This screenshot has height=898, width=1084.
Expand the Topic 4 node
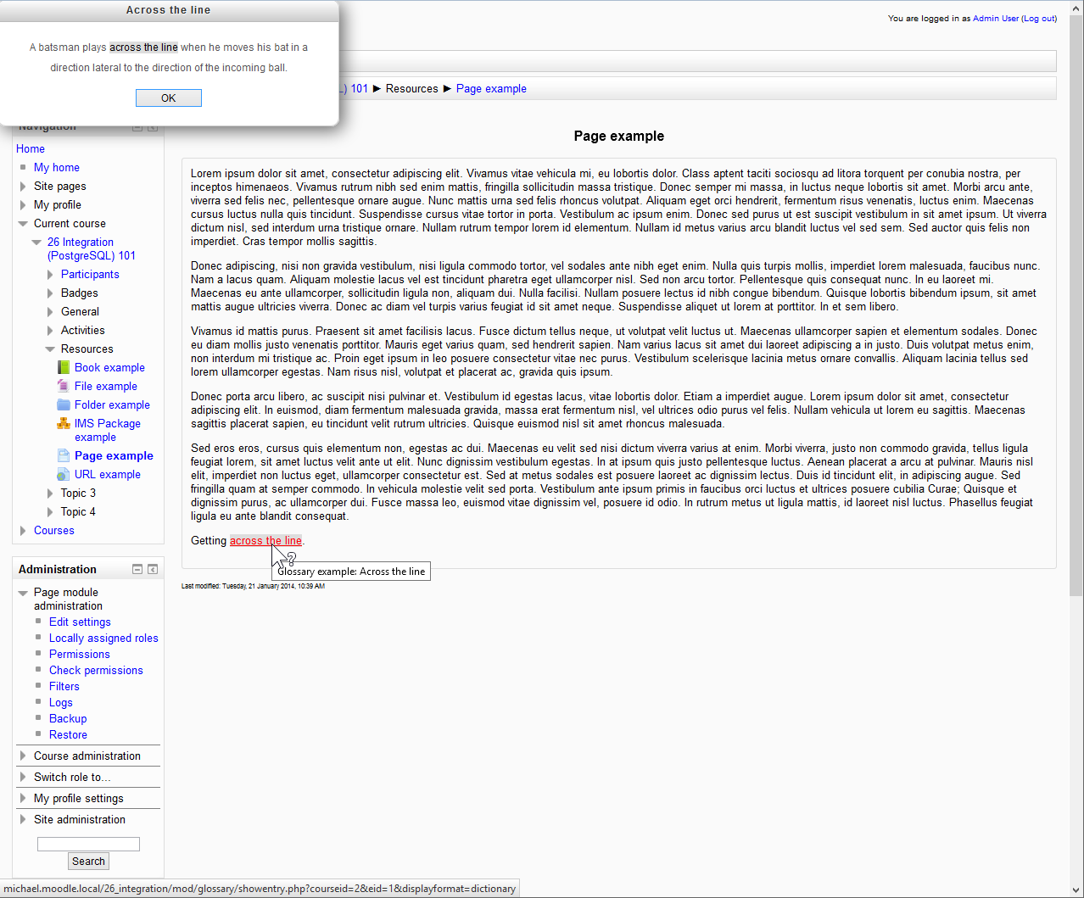[50, 511]
